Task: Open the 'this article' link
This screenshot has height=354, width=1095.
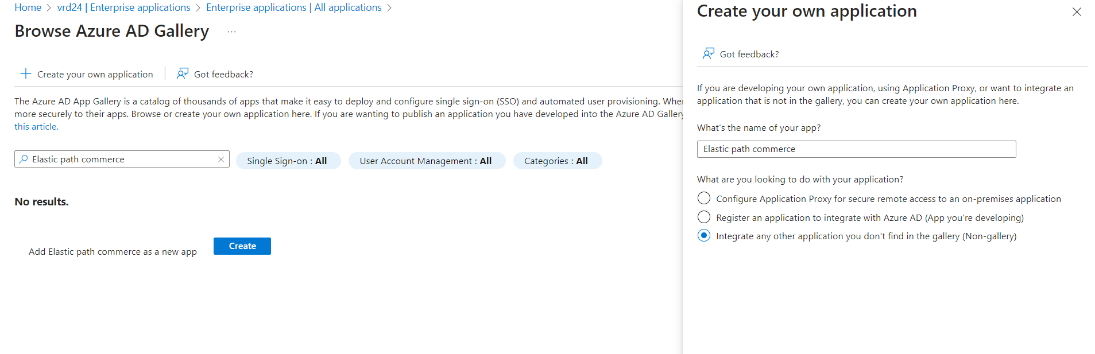Action: [36, 127]
